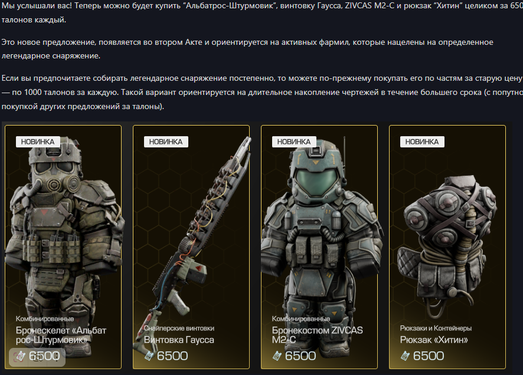523x375 pixels.
Task: Click the НОВИНКА badge on the ZIVCAS M2-C card
Action: pos(294,142)
